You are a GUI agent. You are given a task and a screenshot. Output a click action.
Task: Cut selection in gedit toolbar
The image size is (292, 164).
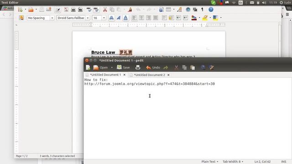click(x=176, y=67)
